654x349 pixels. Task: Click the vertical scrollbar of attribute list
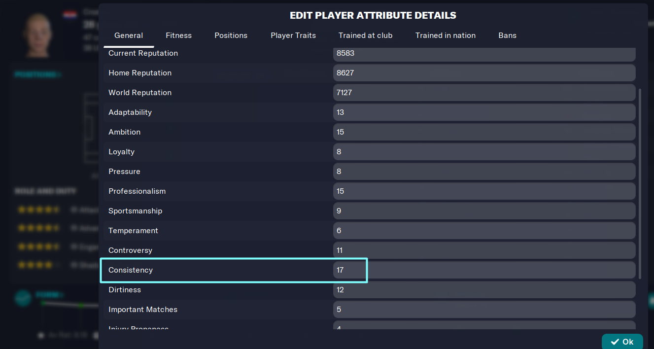(x=640, y=184)
